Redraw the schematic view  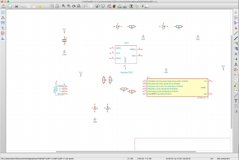74,6
